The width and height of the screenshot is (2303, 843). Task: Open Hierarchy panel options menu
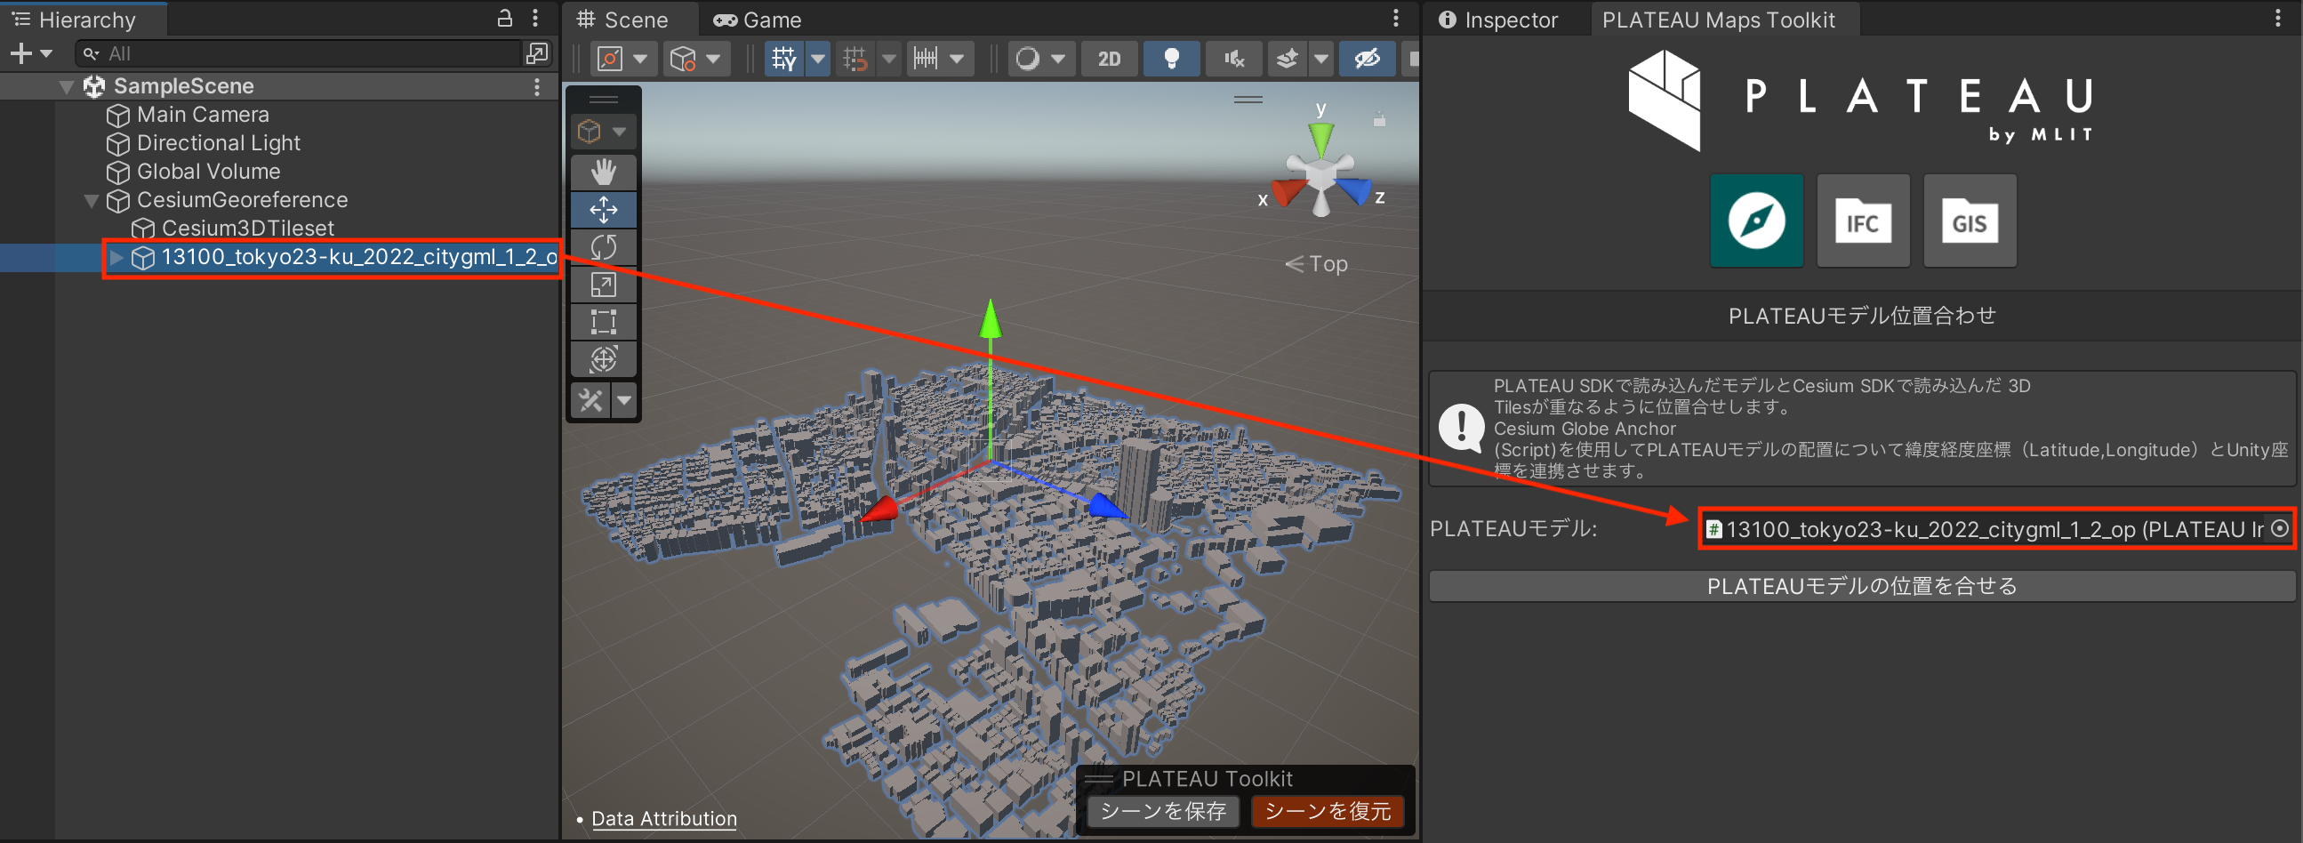534,18
